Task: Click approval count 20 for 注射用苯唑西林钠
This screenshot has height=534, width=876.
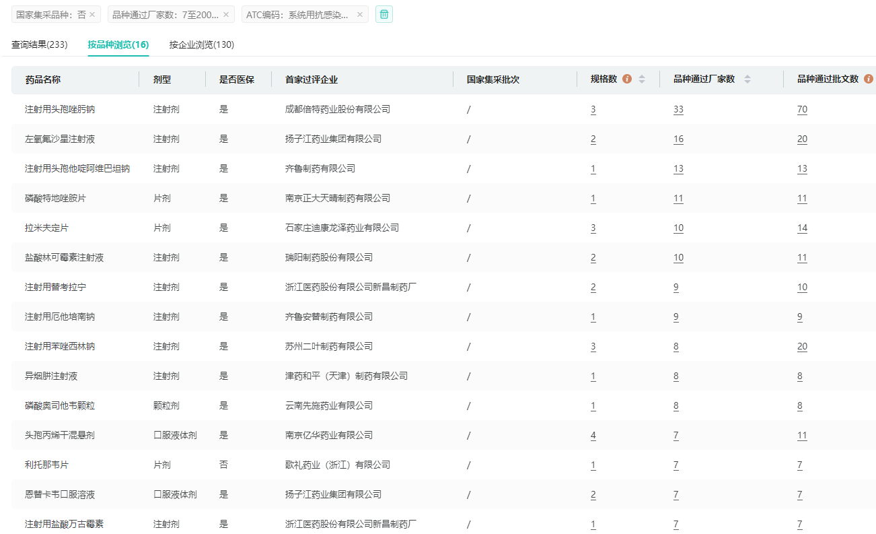Action: (802, 346)
